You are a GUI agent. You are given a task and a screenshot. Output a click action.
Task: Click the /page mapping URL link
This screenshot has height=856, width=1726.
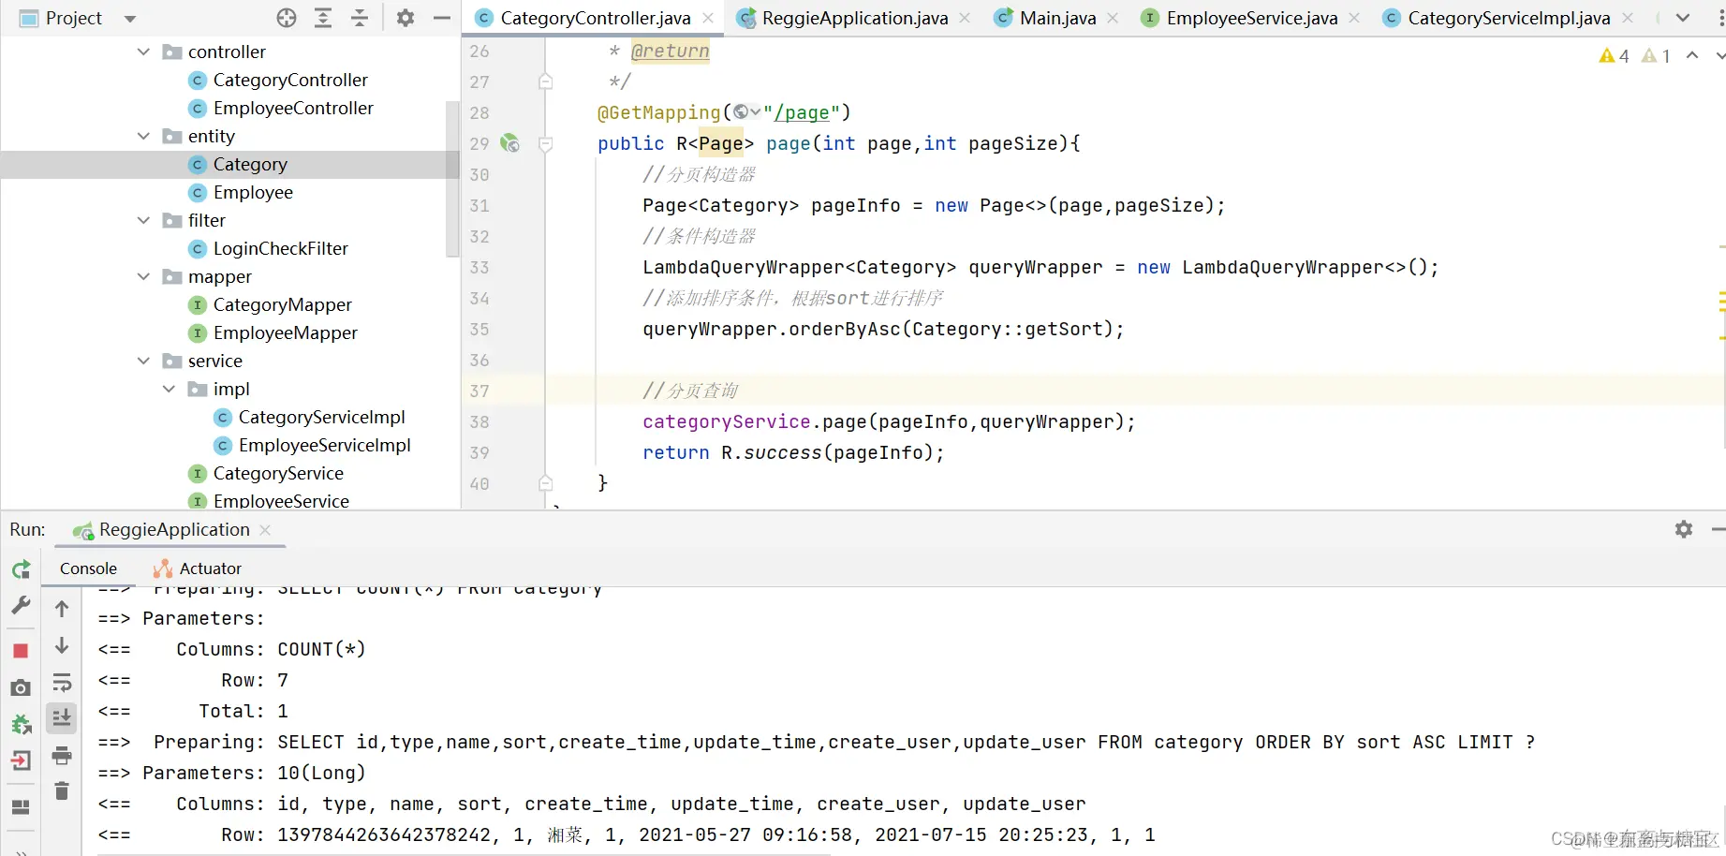(802, 113)
